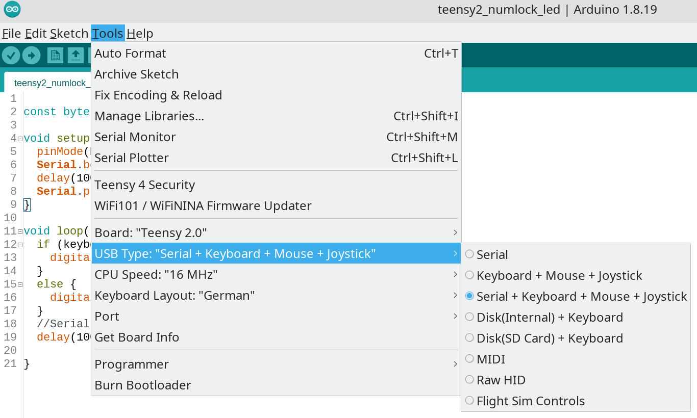Open Manage Libraries...

tap(276, 116)
